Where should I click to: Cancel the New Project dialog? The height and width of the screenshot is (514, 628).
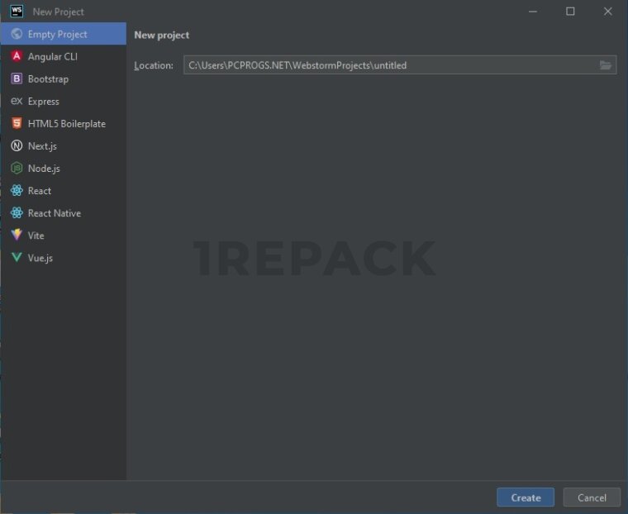click(592, 497)
